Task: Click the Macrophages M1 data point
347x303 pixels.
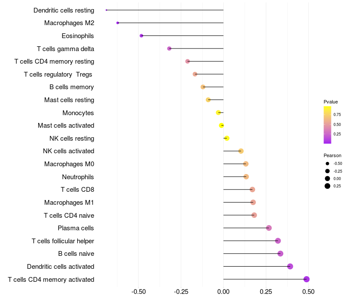Action: pyautogui.click(x=253, y=202)
